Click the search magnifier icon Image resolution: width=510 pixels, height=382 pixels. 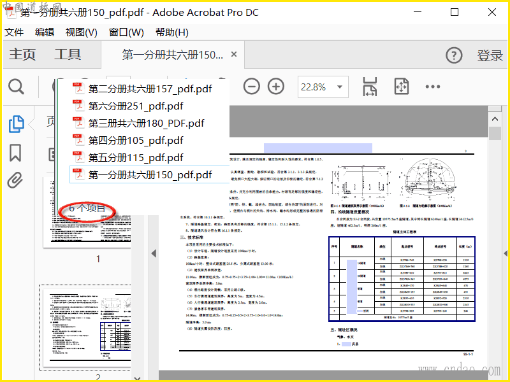coord(16,87)
